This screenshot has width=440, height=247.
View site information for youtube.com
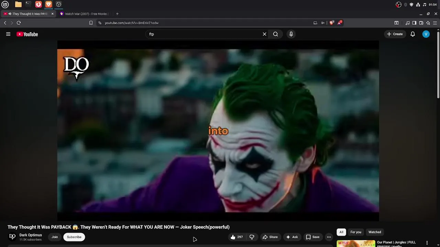[100, 23]
